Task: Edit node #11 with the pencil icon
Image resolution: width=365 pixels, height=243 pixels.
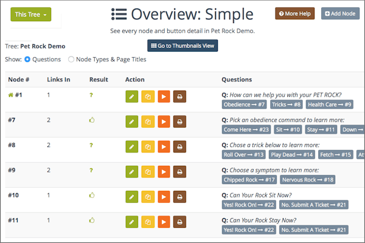Action: (132, 222)
